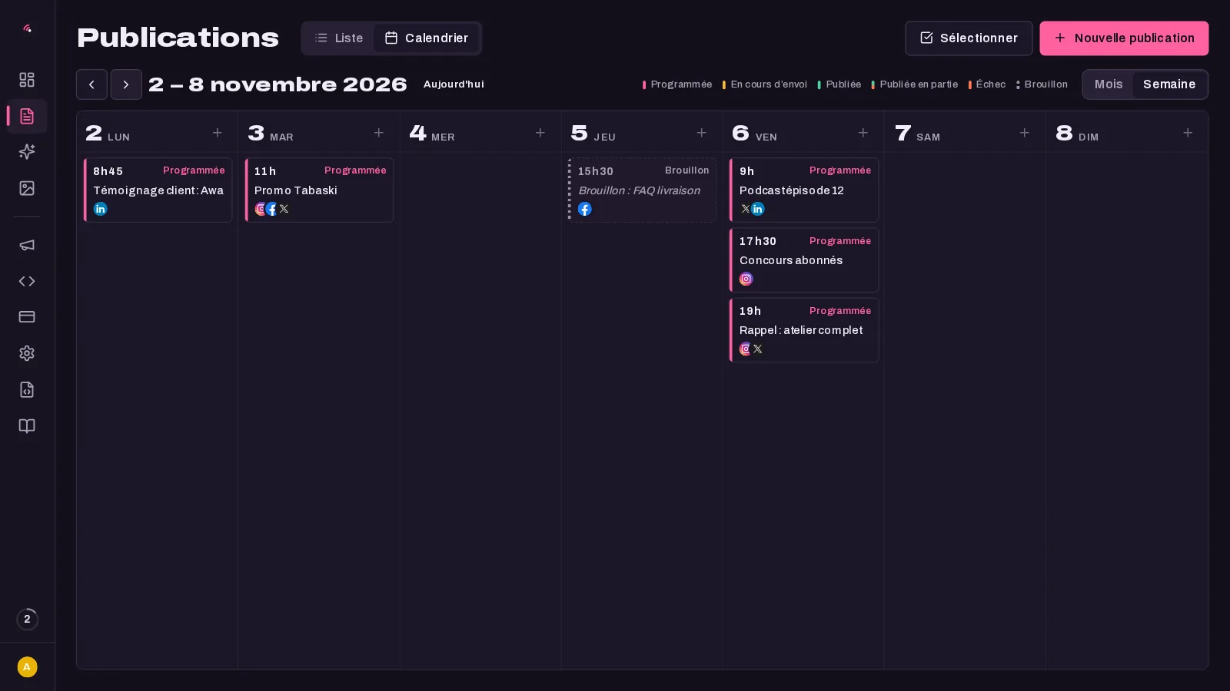This screenshot has width=1230, height=691.
Task: Open the media library image icon
Action: (x=27, y=188)
